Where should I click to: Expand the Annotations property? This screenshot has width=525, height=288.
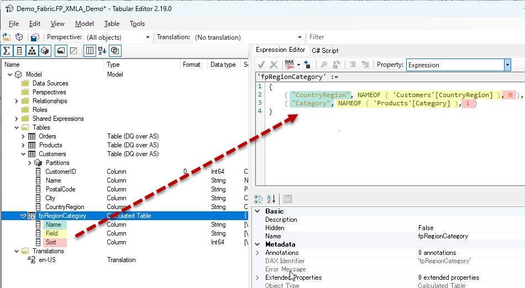pos(258,253)
